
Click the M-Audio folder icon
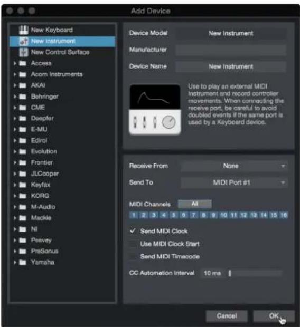(23, 207)
